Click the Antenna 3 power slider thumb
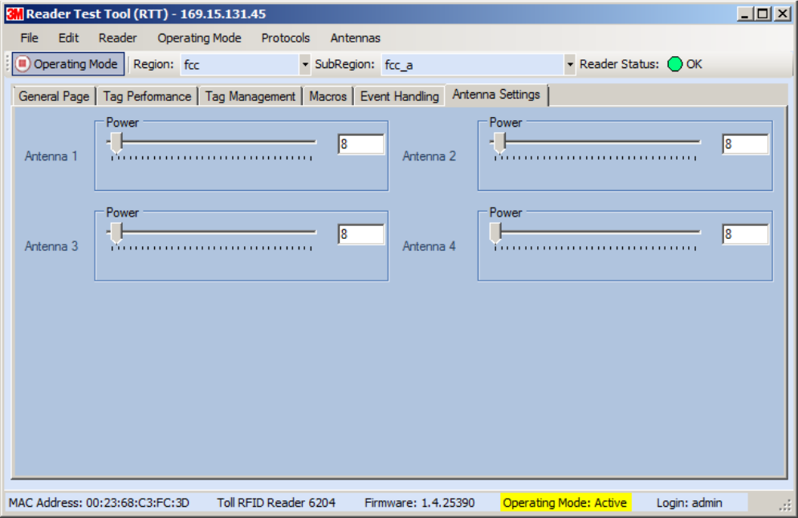 click(116, 233)
